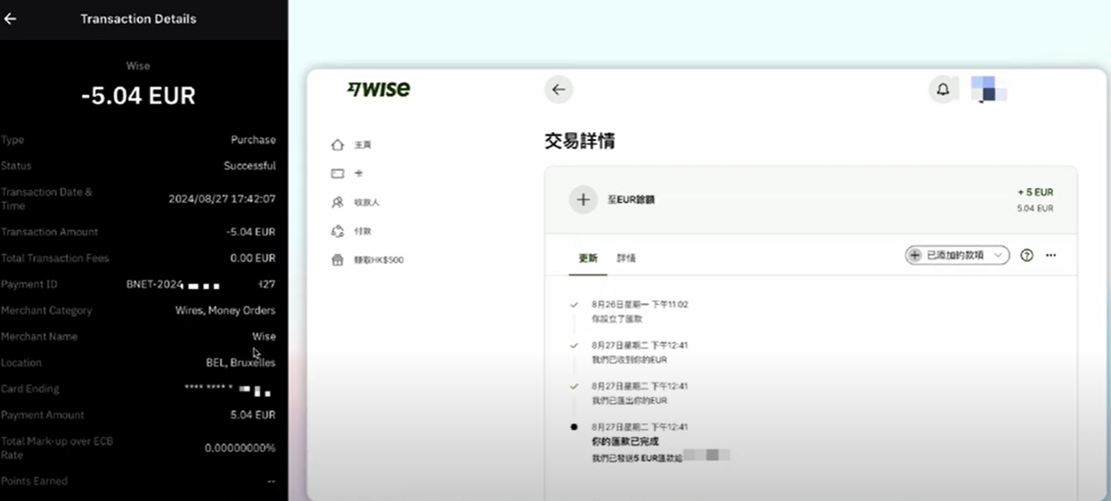1111x501 pixels.
Task: Open 收款人 recipients in Wise sidebar
Action: coord(355,202)
